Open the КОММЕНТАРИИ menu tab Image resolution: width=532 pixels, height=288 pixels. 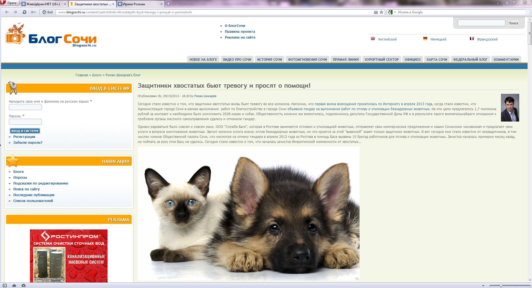coord(506,59)
